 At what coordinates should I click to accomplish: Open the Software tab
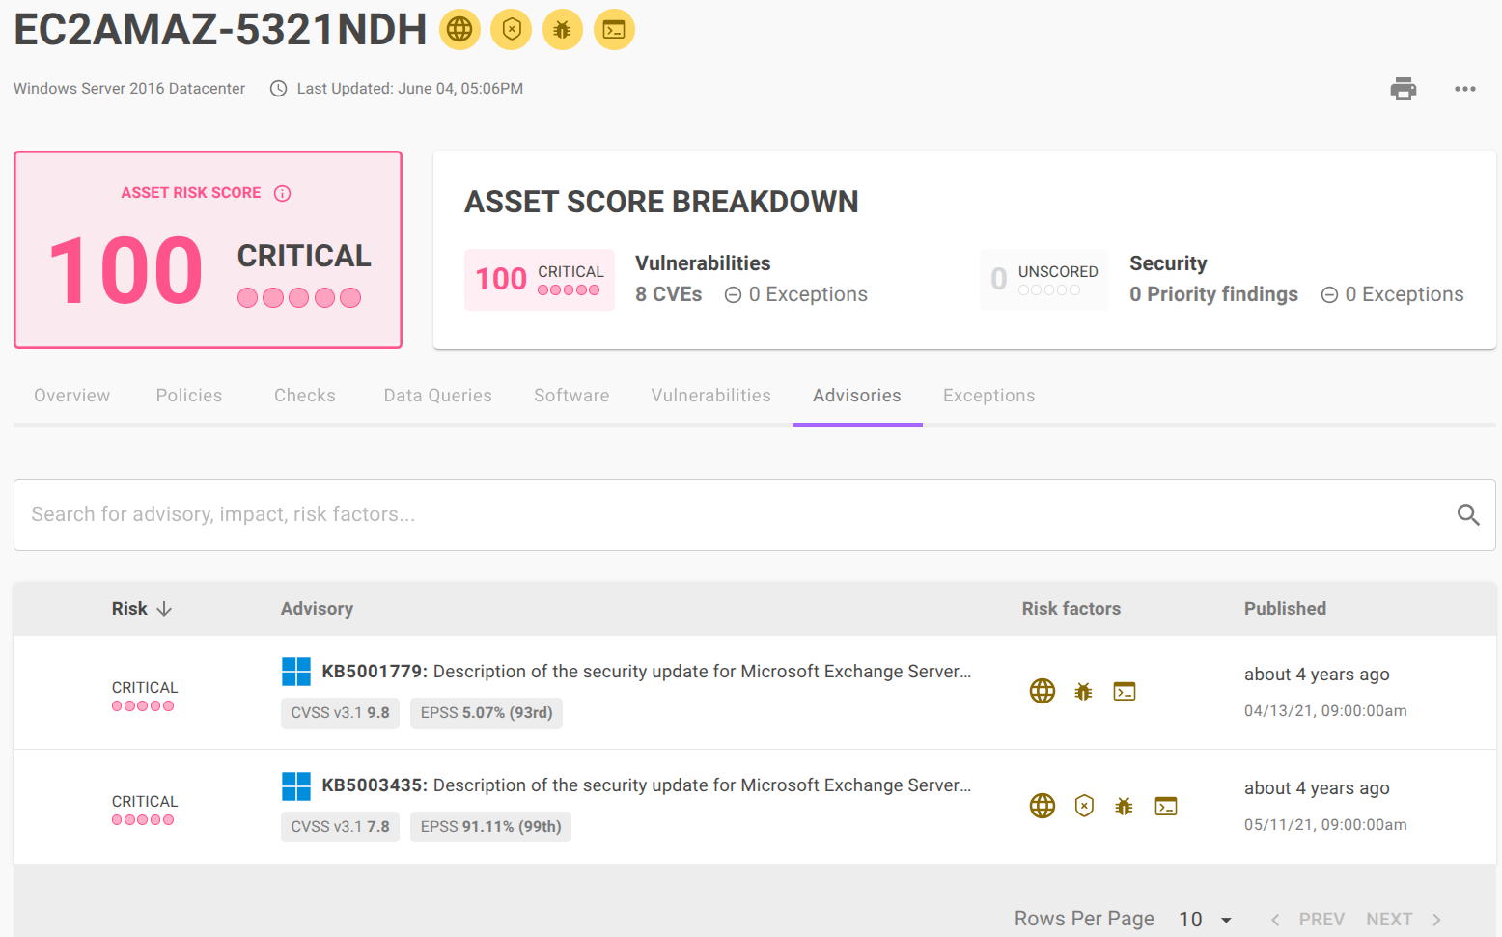[x=571, y=396]
